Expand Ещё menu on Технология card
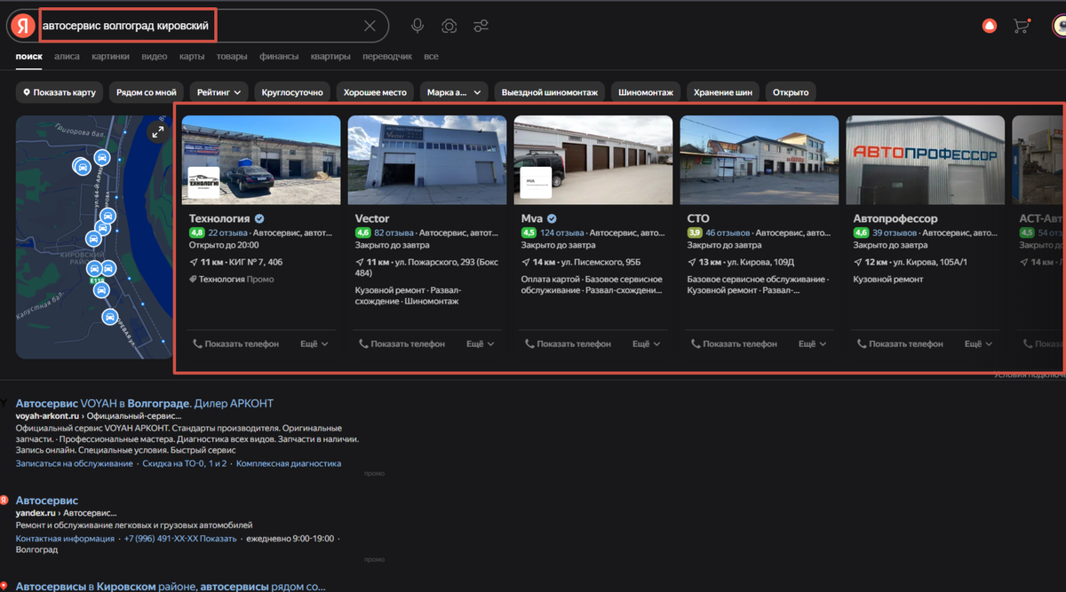Screen dimensions: 1066x592 pyautogui.click(x=314, y=343)
